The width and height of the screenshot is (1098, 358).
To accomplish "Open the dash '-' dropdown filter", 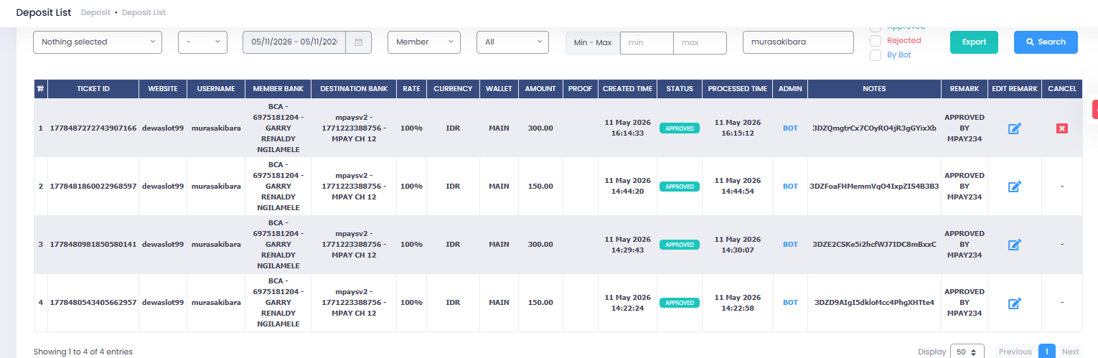I will pos(202,42).
